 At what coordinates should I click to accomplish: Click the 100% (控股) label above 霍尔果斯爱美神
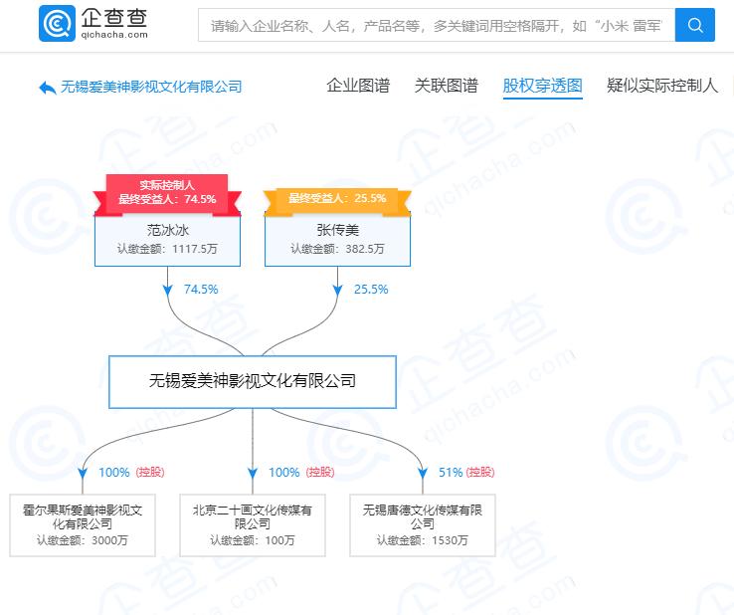(131, 472)
